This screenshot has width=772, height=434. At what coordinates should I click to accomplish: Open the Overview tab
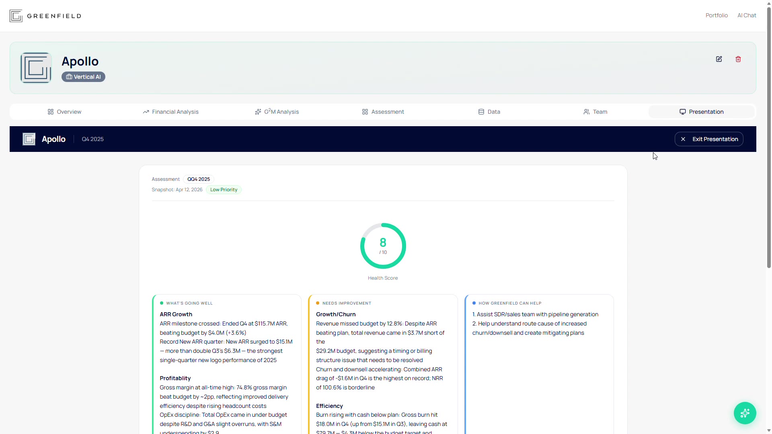(x=64, y=112)
